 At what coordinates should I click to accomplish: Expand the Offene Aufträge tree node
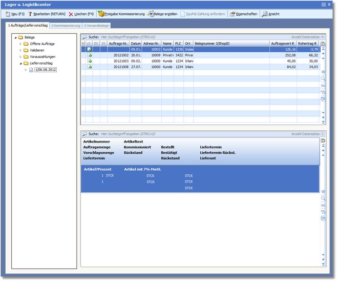[x=20, y=44]
